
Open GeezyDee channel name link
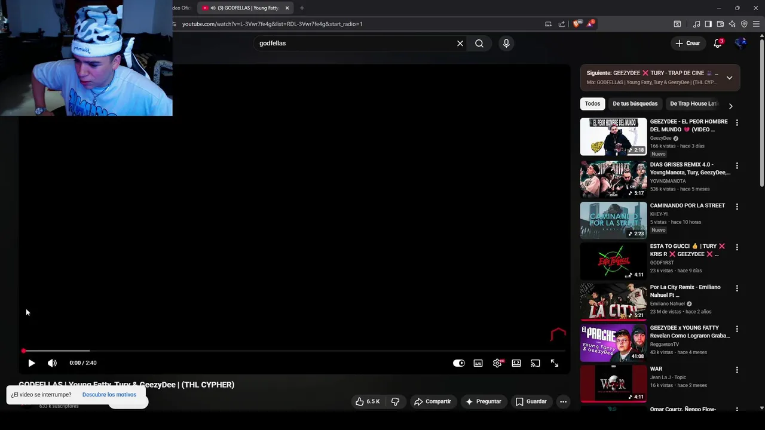[x=660, y=138]
